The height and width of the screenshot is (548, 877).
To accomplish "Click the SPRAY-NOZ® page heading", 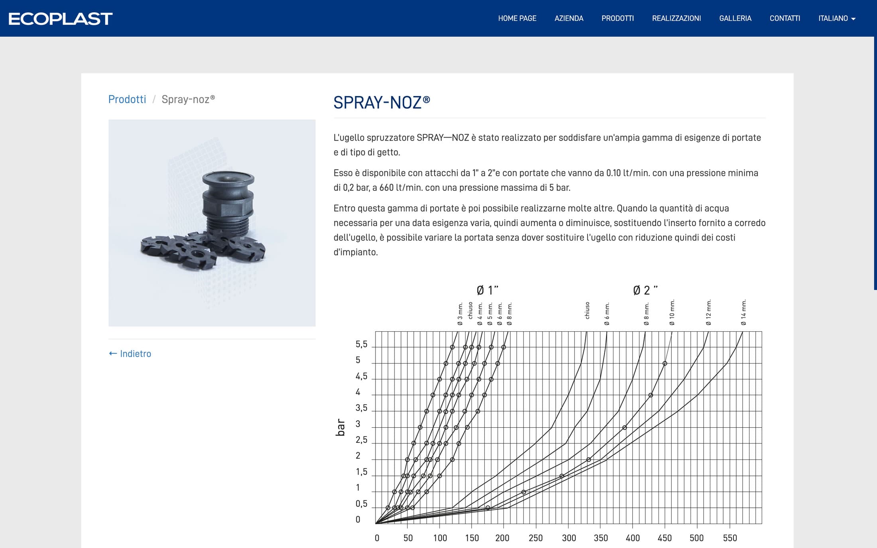I will pyautogui.click(x=381, y=102).
